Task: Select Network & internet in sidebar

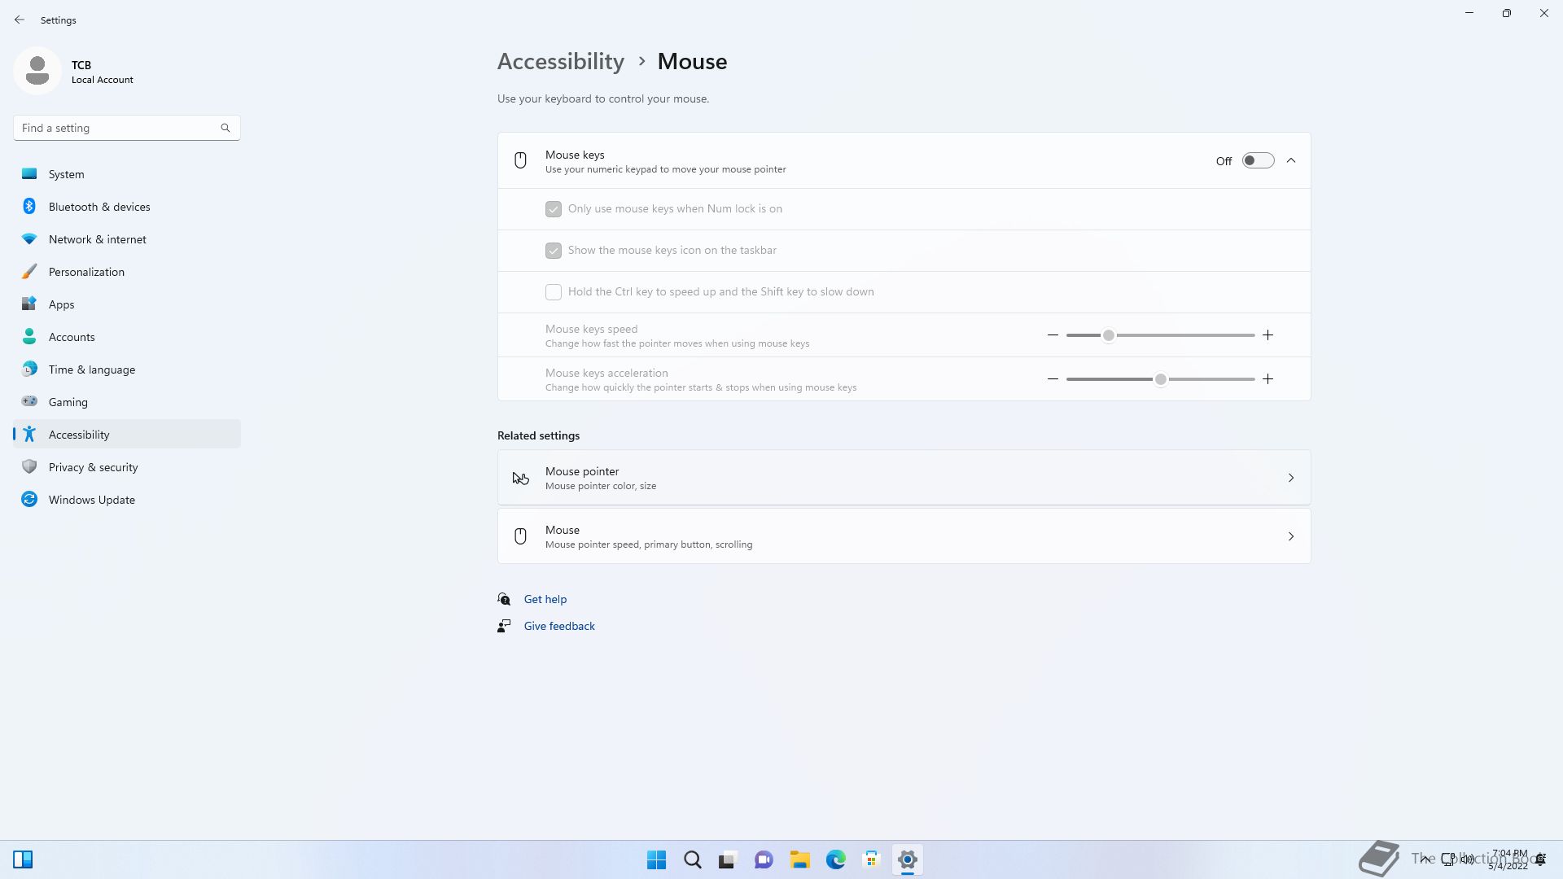Action: click(127, 239)
